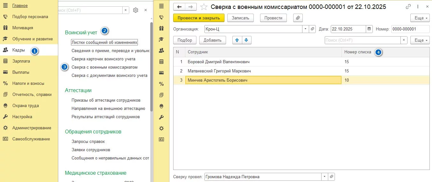Open attached files with paperclip button
Image resolution: width=432 pixels, height=182 pixels.
[298, 18]
